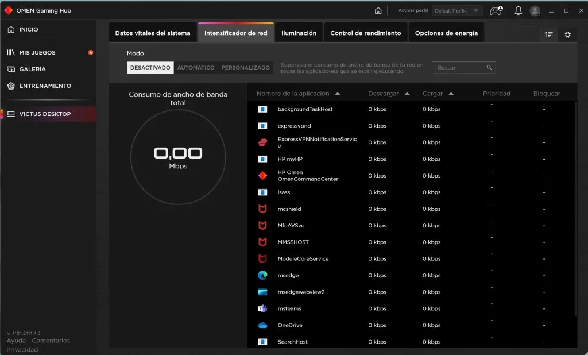Viewport: 588px width, 355px height.
Task: Click the OneDrive cloud icon
Action: click(262, 325)
